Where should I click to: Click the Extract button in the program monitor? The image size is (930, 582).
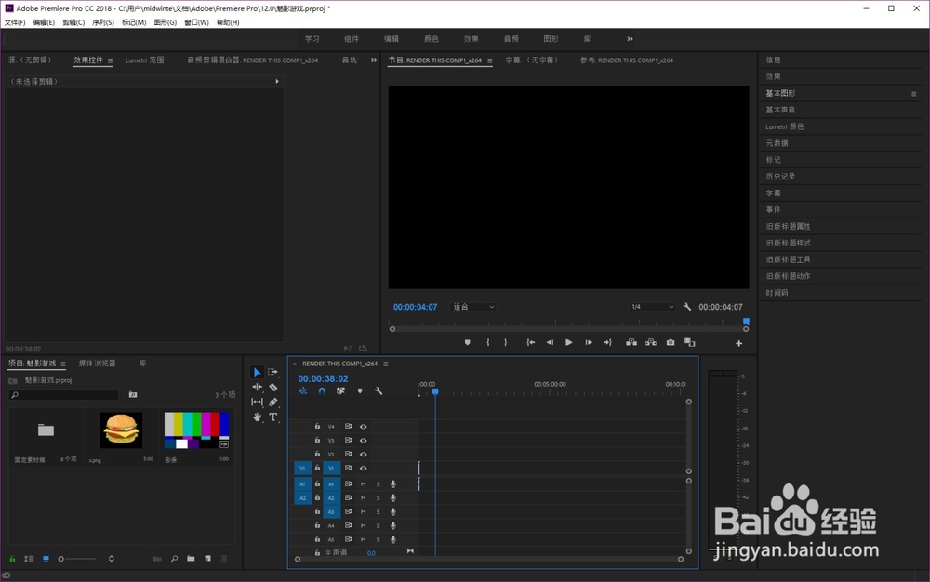(651, 342)
